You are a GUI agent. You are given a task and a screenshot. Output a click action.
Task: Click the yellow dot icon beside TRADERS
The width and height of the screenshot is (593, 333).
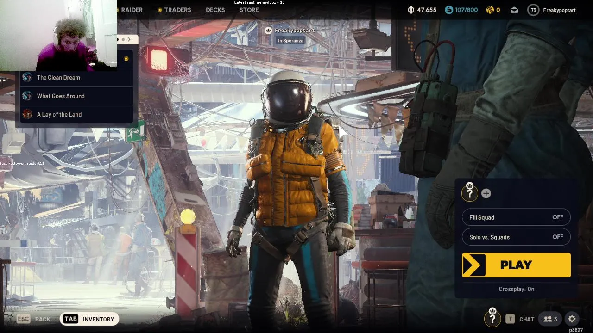[160, 10]
